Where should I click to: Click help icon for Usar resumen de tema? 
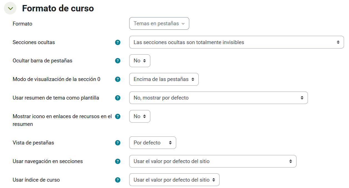coord(118,98)
